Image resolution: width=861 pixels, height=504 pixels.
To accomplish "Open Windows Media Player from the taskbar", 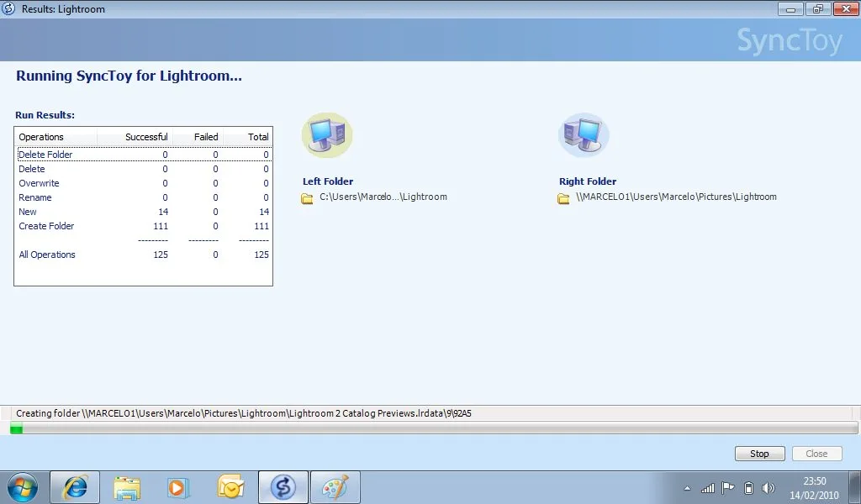I will pos(178,487).
